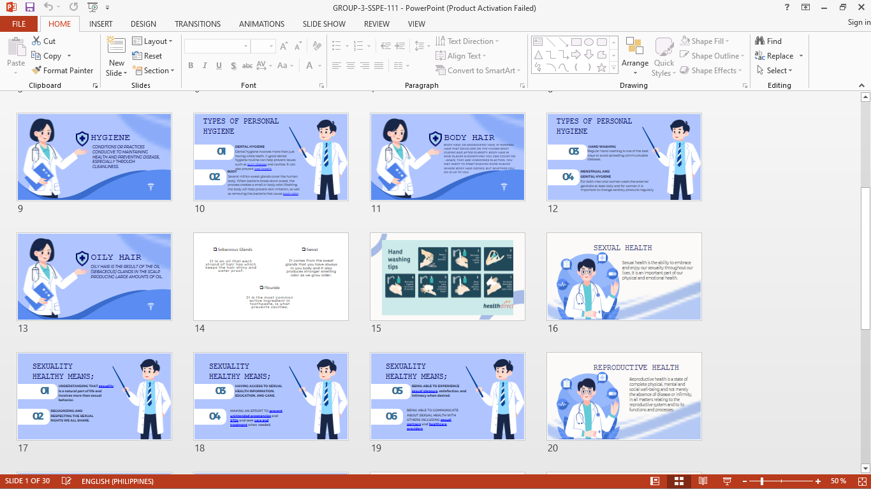Expand the Shape Outline dropdown

714,55
